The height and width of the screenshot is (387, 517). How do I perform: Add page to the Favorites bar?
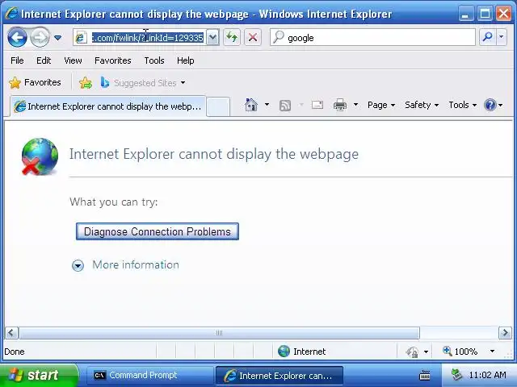86,82
